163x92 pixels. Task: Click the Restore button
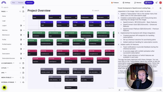click(138, 3)
